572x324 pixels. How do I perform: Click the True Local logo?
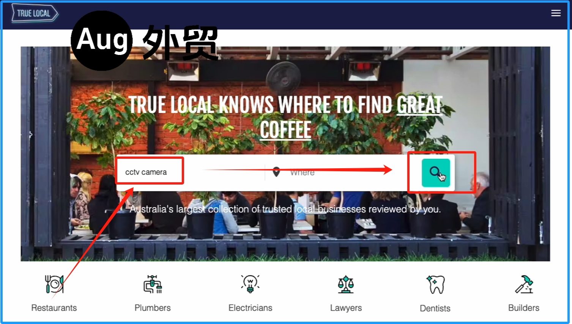(35, 14)
